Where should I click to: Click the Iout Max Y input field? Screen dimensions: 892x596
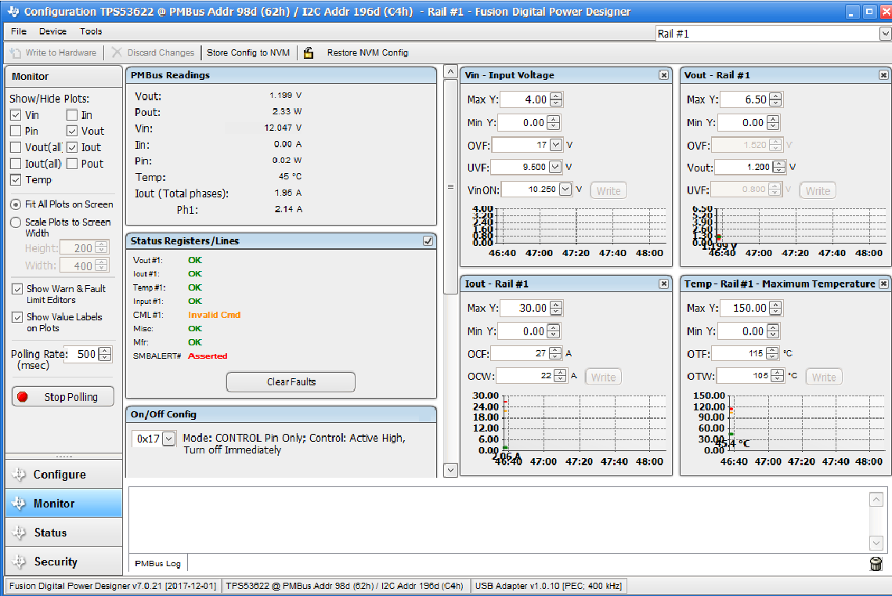525,309
